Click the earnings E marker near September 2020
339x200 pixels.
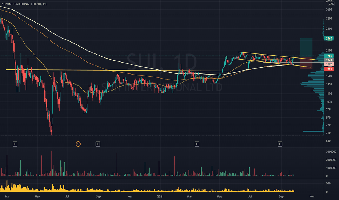click(x=98, y=144)
